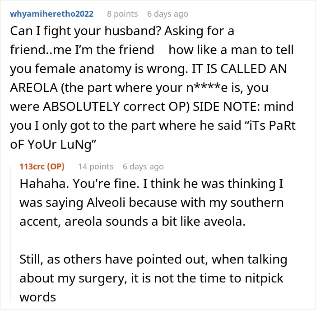The image size is (316, 310).
Task: Click the (OP) tag beside 113crc
Action: pos(56,167)
